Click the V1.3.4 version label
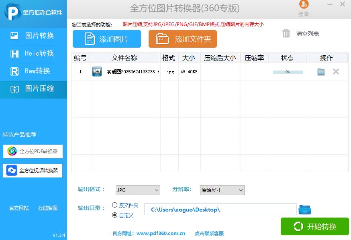351x240 pixels. click(59, 235)
